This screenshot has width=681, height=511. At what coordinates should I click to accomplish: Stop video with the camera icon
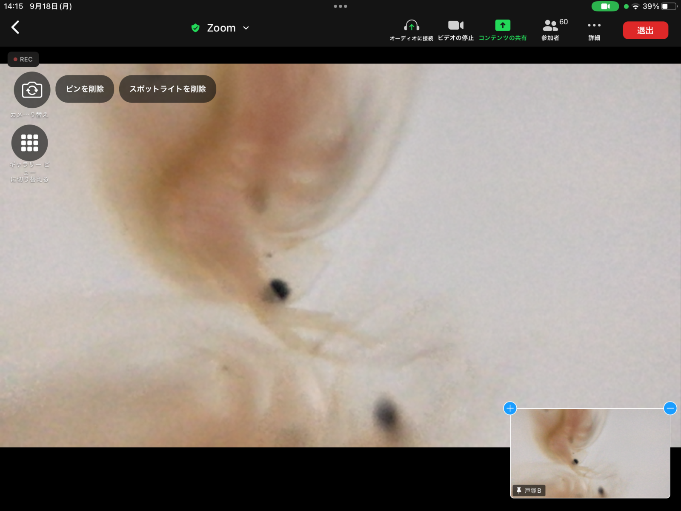pos(455,26)
